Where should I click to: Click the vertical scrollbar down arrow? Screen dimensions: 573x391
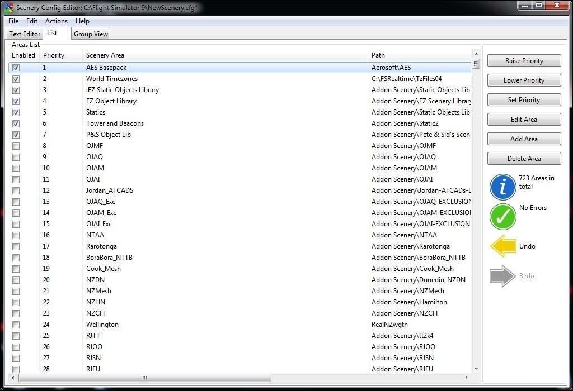pyautogui.click(x=476, y=369)
